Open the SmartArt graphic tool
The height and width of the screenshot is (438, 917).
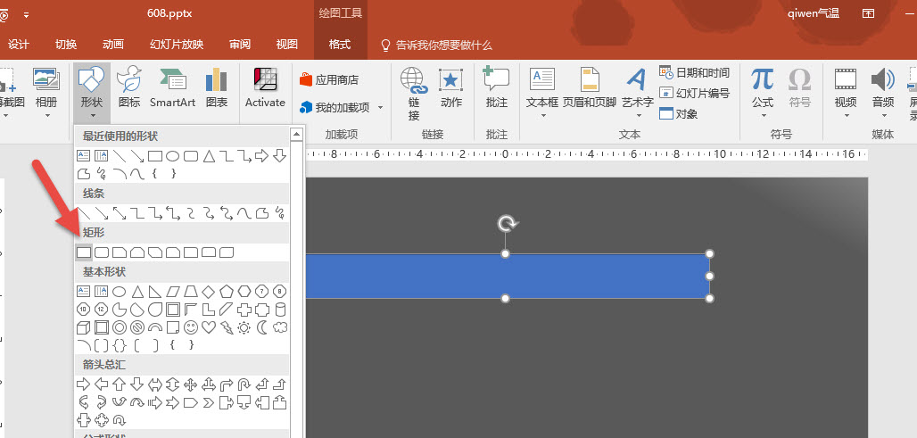click(x=172, y=87)
